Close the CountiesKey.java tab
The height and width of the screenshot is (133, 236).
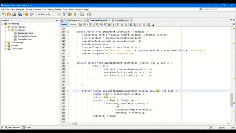[110, 20]
